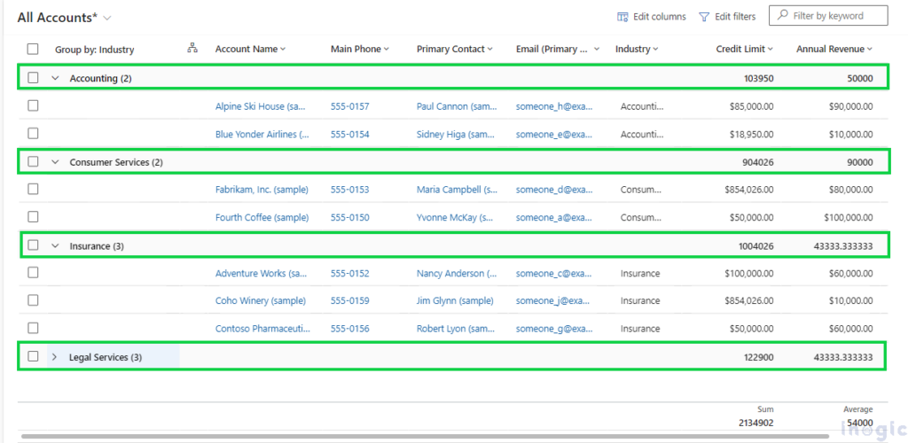Click the search magnifier icon
This screenshot has width=908, height=443.
(x=781, y=16)
